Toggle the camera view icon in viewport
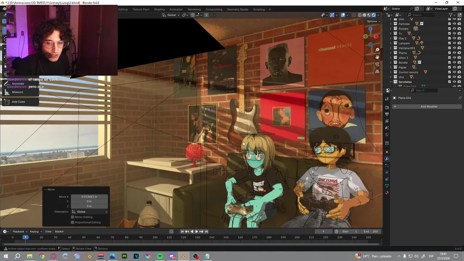This screenshot has width=464, height=261. pos(377,64)
